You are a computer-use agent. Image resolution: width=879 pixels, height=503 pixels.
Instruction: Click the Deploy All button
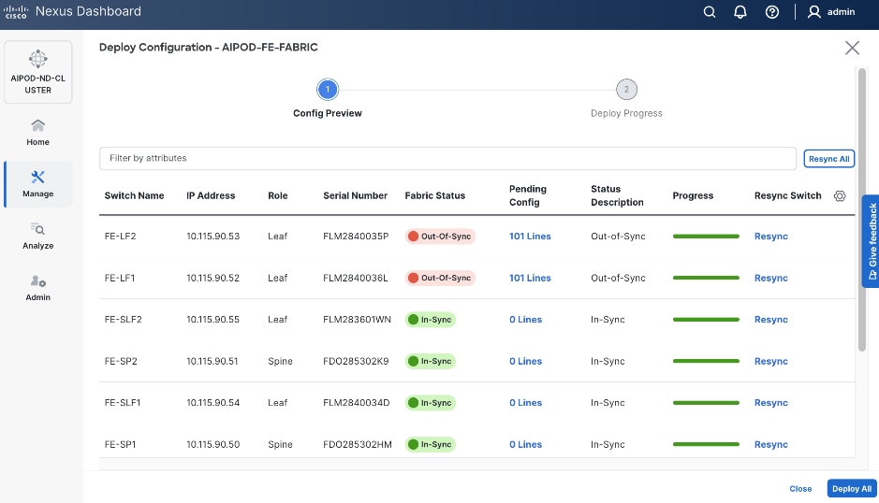click(852, 489)
